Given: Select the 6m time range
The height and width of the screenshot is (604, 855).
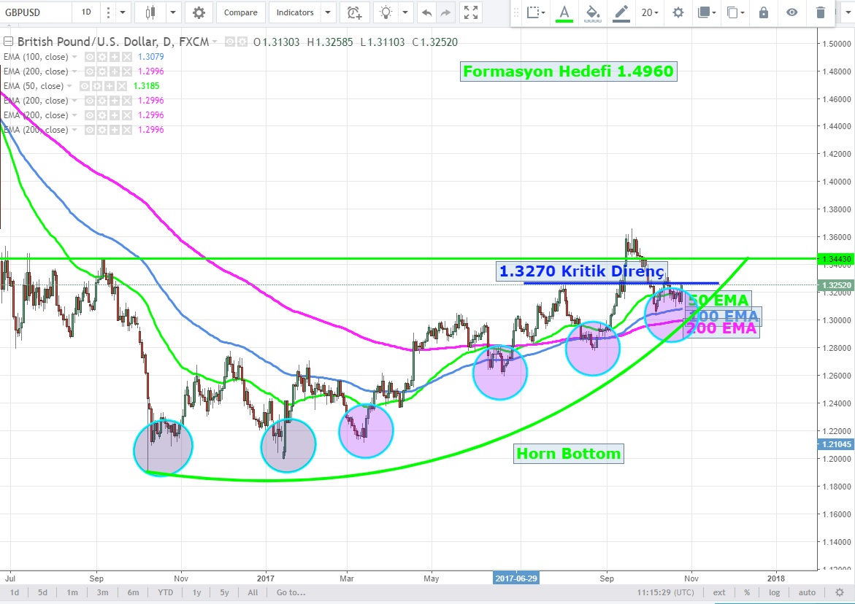Looking at the screenshot, I should tap(133, 592).
